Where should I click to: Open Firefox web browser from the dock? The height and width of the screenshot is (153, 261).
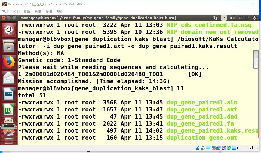click(x=9, y=62)
